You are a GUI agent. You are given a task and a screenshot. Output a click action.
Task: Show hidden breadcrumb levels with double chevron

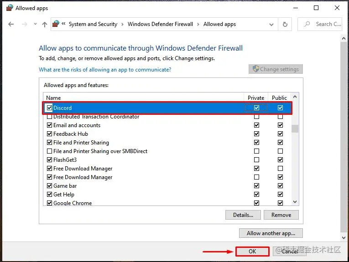coord(64,24)
